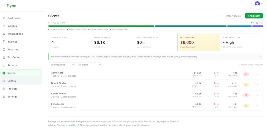Click the ~9d avg to pay value
The width and height of the screenshot is (267, 128).
click(x=235, y=104)
